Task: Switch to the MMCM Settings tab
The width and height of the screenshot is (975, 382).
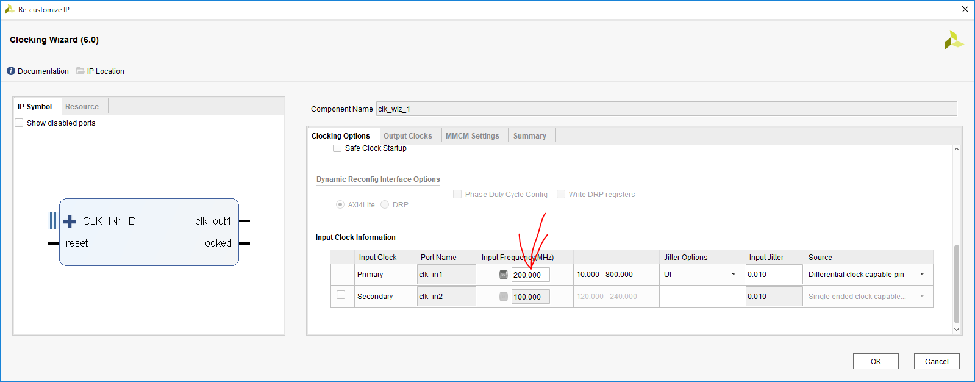Action: pos(472,136)
